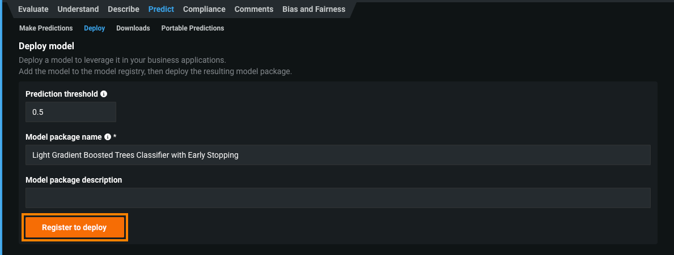
Task: Click into the Model package name field
Action: tap(338, 155)
